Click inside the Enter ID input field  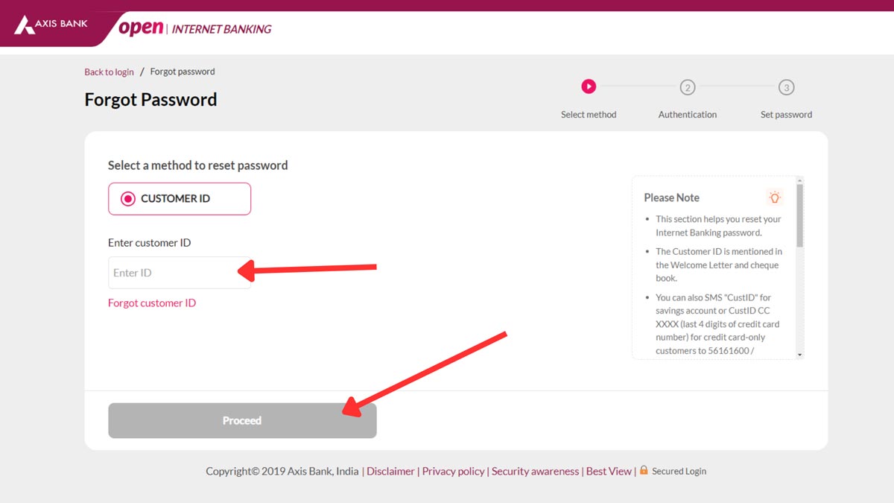pos(171,273)
